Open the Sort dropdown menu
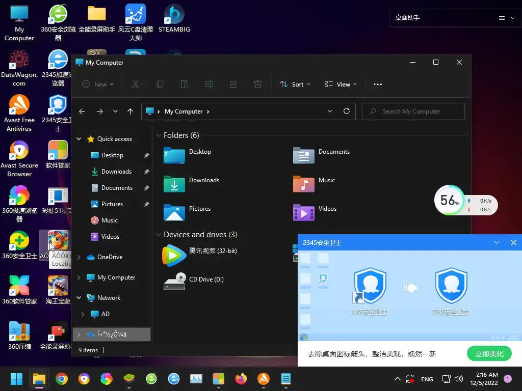522x391 pixels. click(x=295, y=84)
